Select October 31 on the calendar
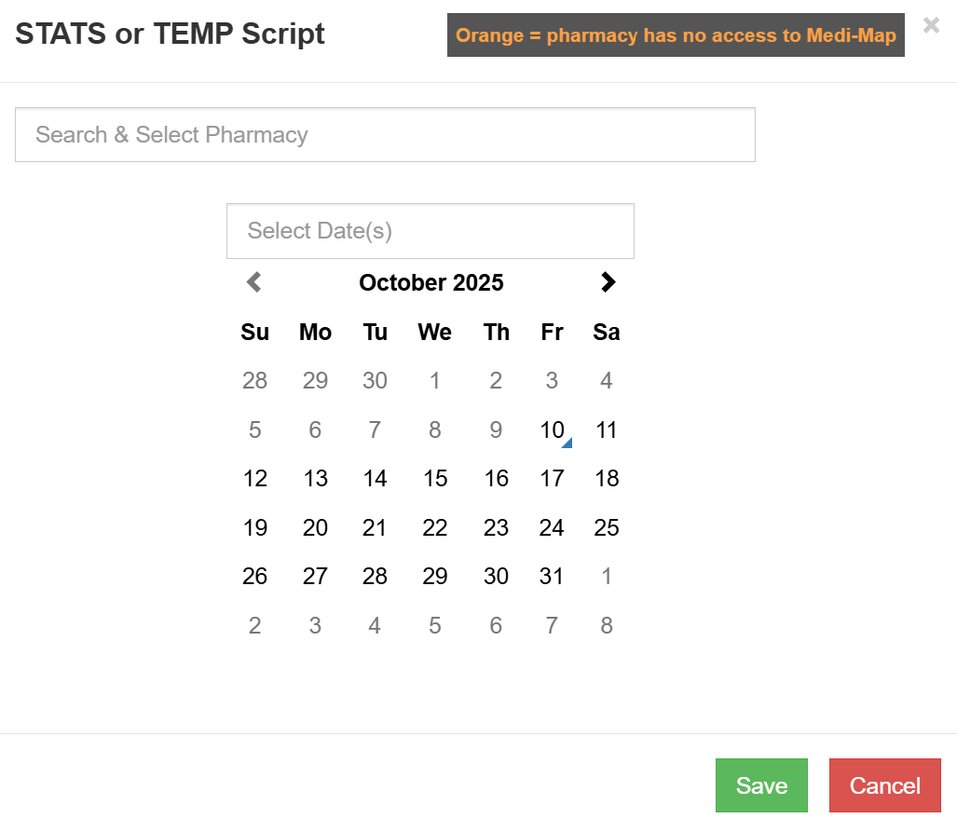957x818 pixels. click(552, 577)
